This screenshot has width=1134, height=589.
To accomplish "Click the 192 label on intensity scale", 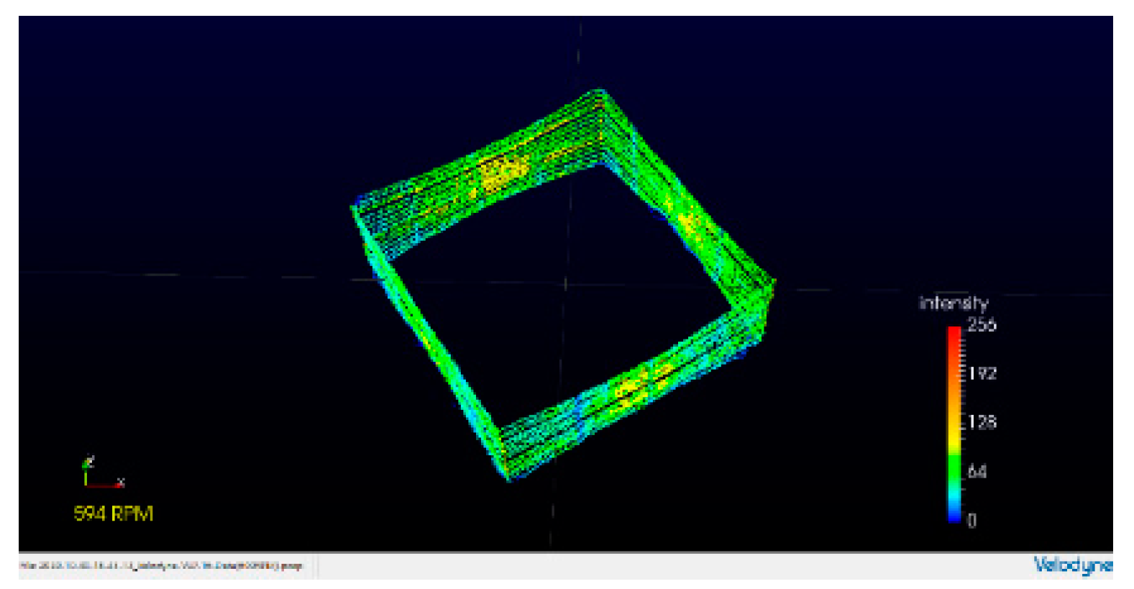I will (x=982, y=373).
